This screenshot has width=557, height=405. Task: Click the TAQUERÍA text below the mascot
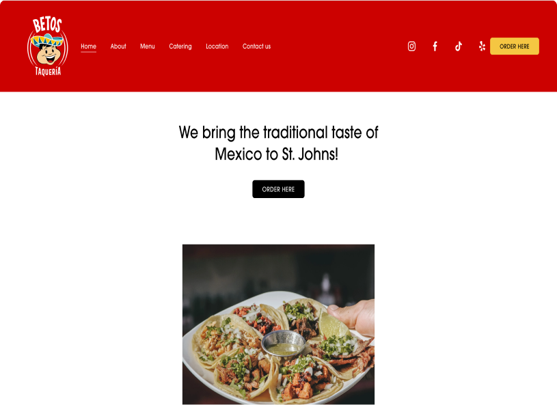(48, 71)
